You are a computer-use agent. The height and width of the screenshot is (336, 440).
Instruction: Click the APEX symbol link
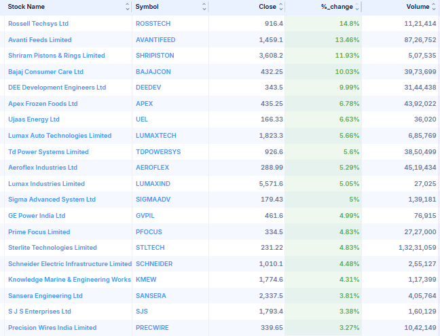[x=144, y=104]
